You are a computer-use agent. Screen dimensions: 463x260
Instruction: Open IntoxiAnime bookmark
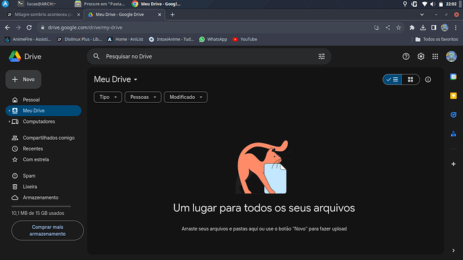click(172, 40)
